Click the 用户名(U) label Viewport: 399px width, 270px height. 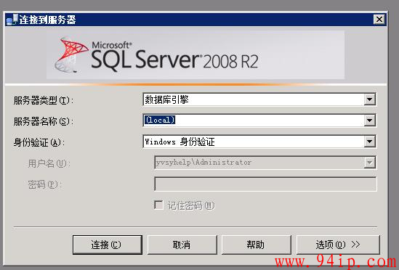click(49, 163)
